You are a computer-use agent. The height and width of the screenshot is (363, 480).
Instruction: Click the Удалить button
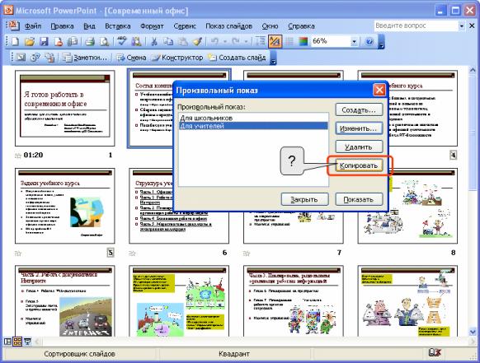pos(359,147)
